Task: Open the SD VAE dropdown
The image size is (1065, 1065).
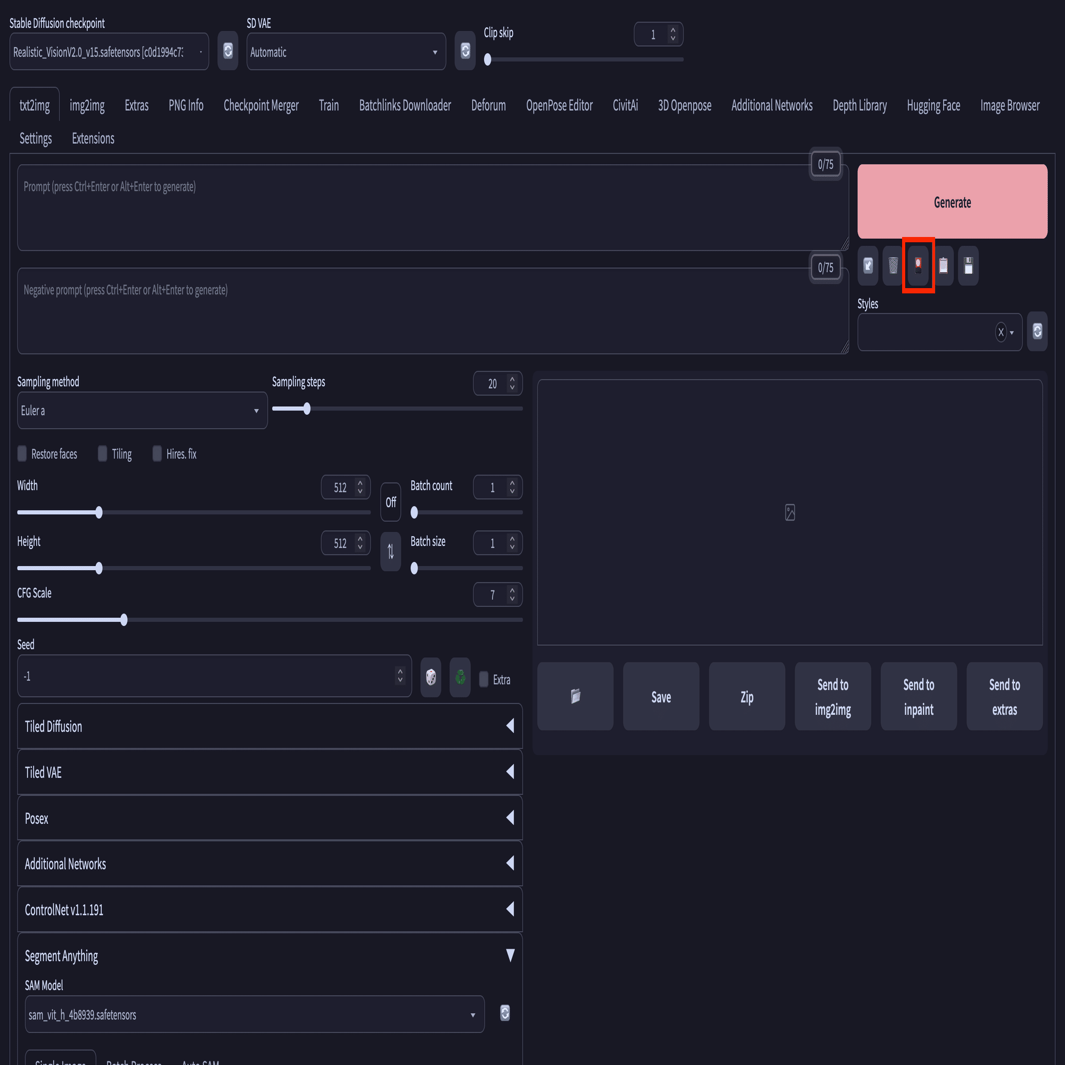Action: pos(346,52)
